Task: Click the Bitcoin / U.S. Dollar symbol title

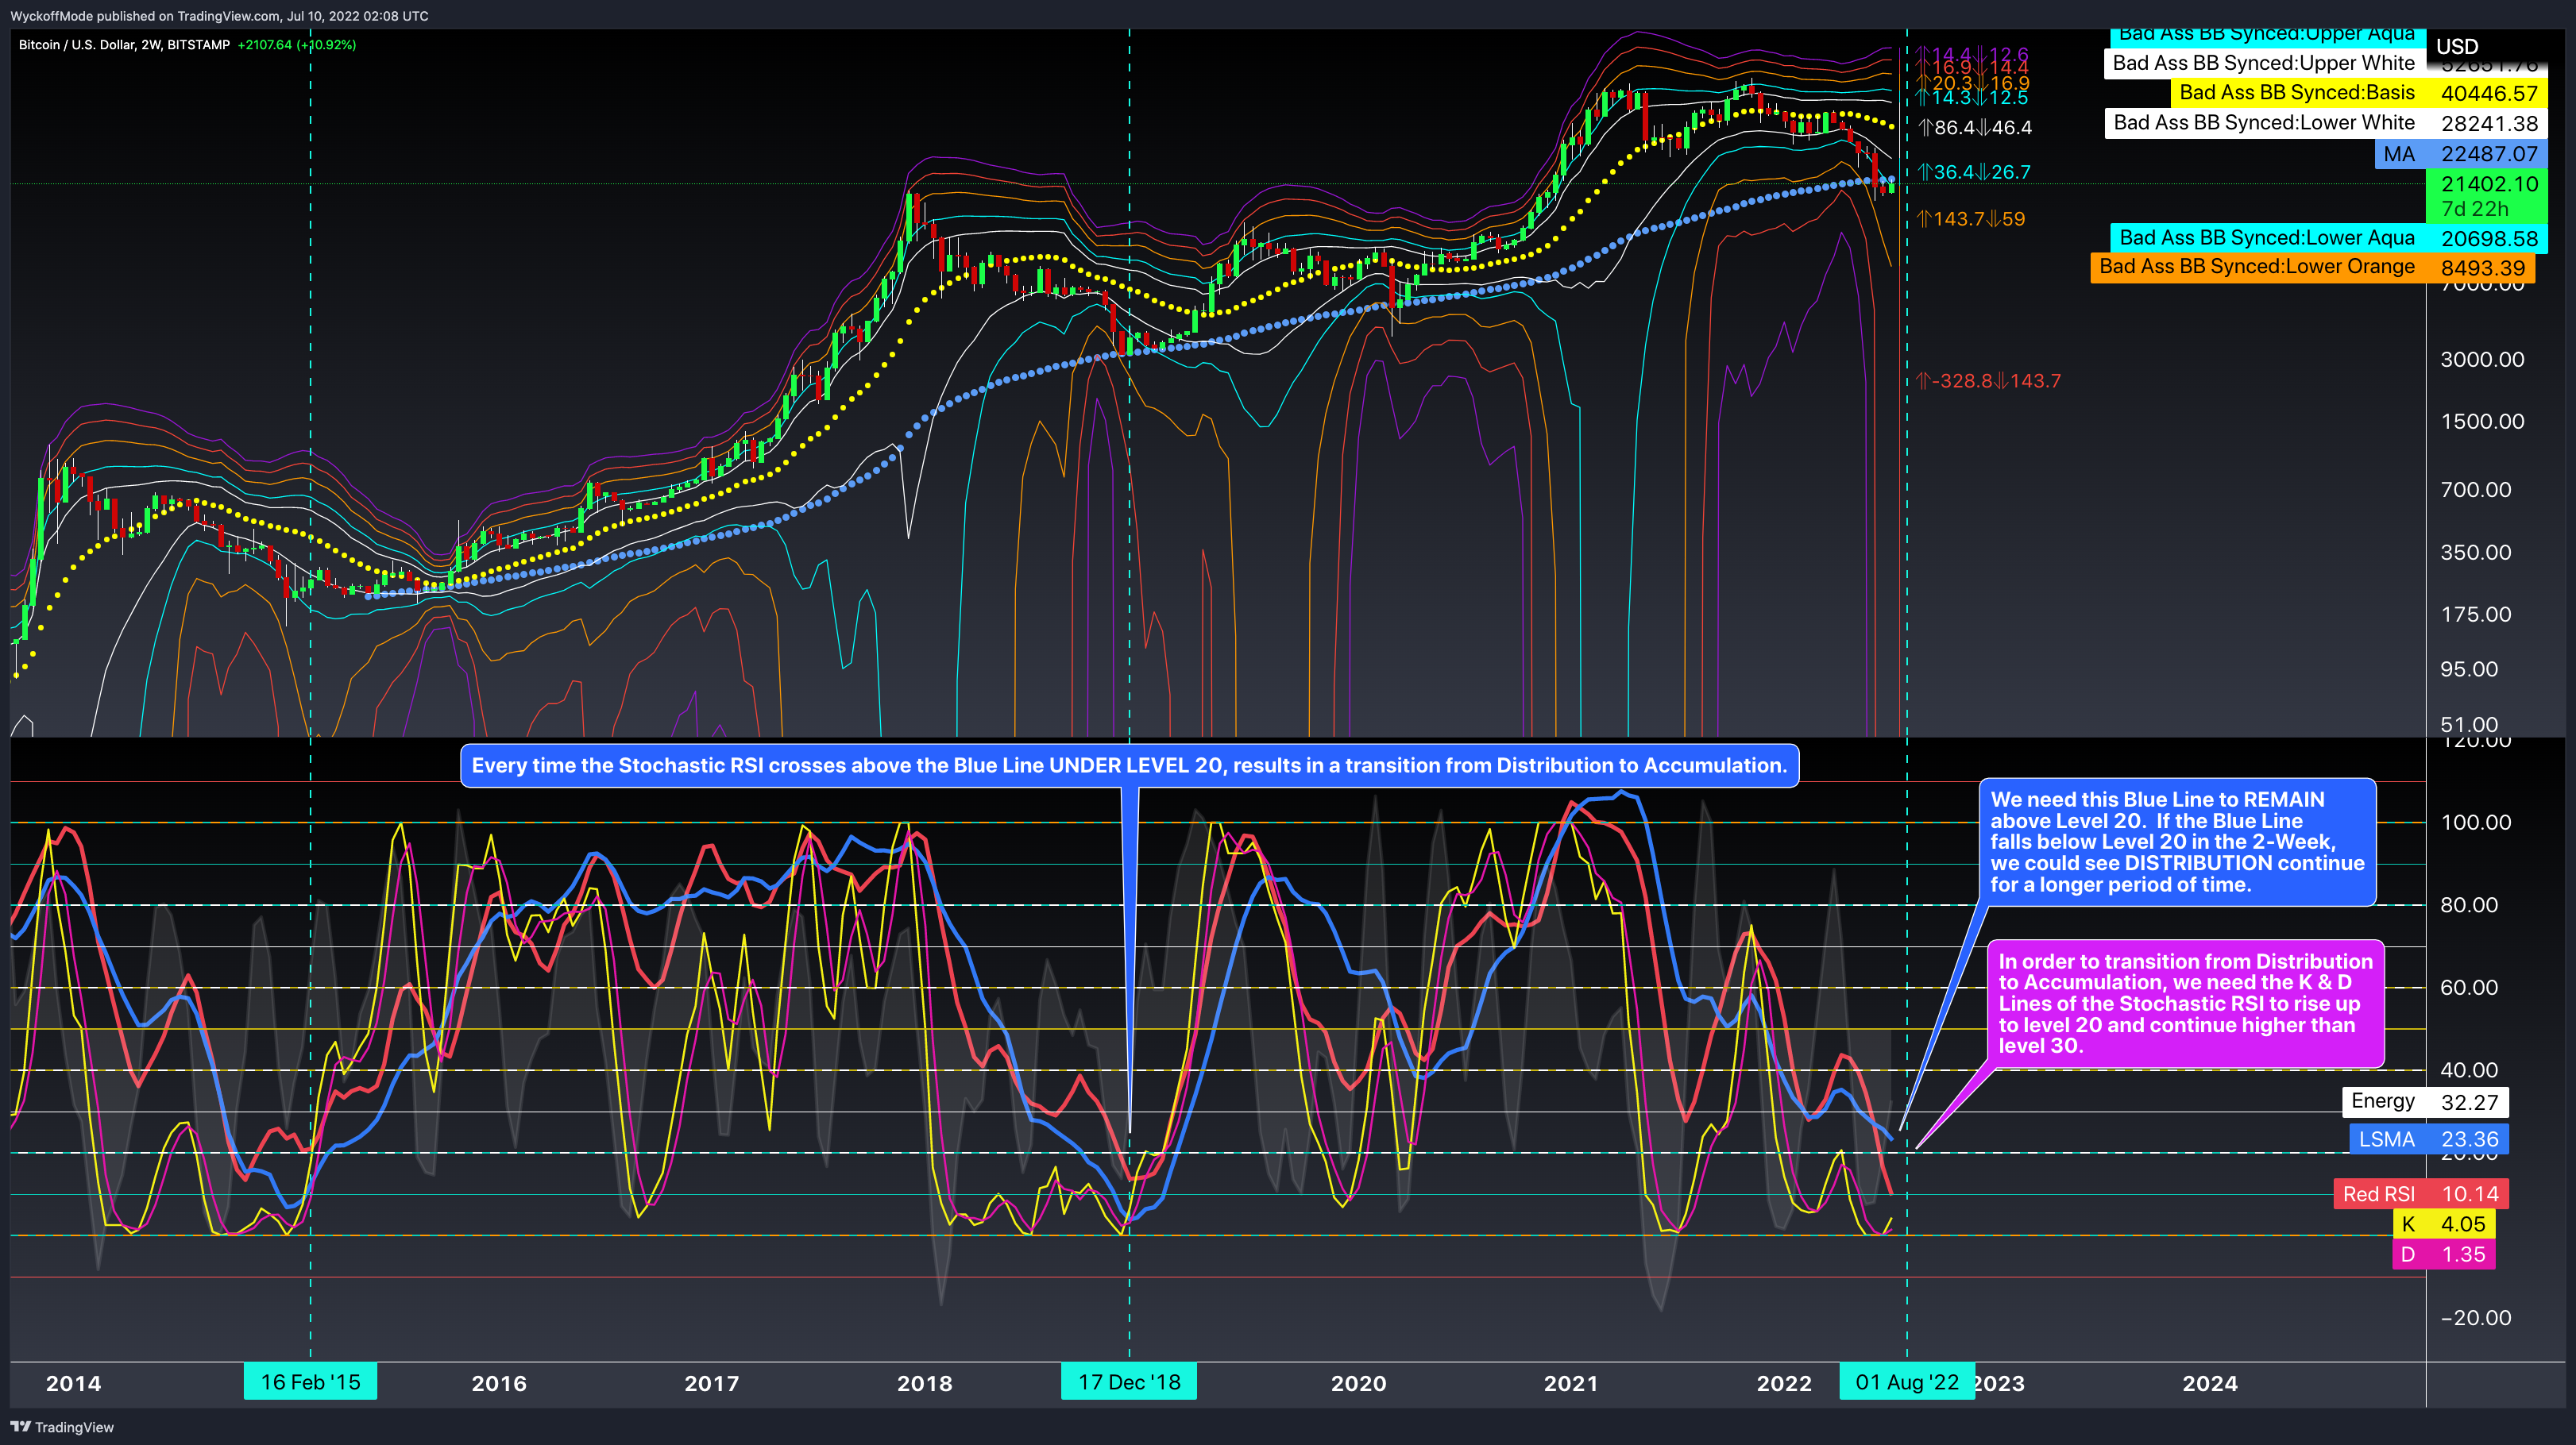Action: [x=124, y=45]
